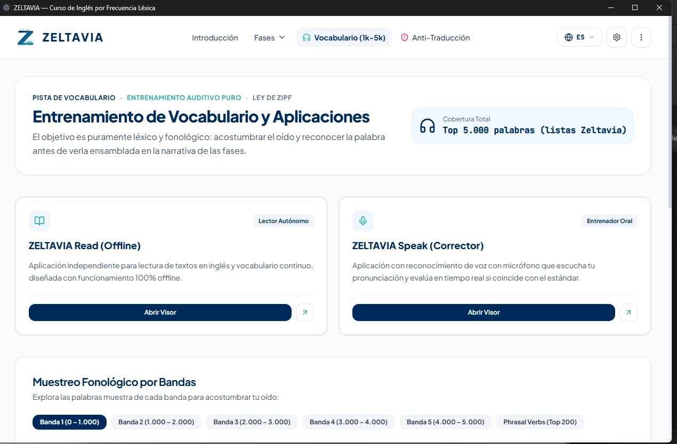Click the Muestreo Fonológico por Bandas heading
Screen dimensions: 677x444
click(114, 382)
